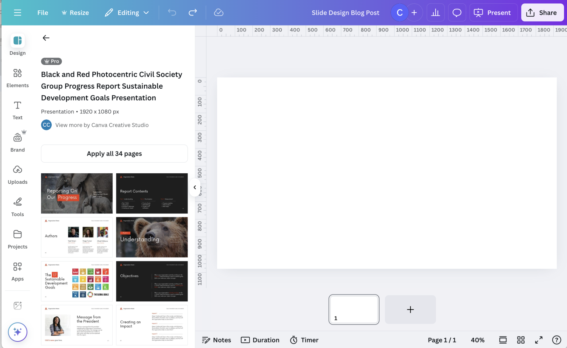
Task: Open the Elements panel in the sidebar
Action: click(17, 78)
